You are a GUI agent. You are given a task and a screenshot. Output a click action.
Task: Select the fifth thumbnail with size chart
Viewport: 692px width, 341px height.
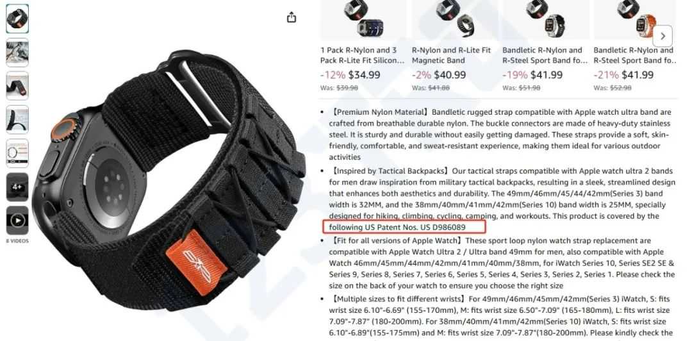pyautogui.click(x=17, y=153)
